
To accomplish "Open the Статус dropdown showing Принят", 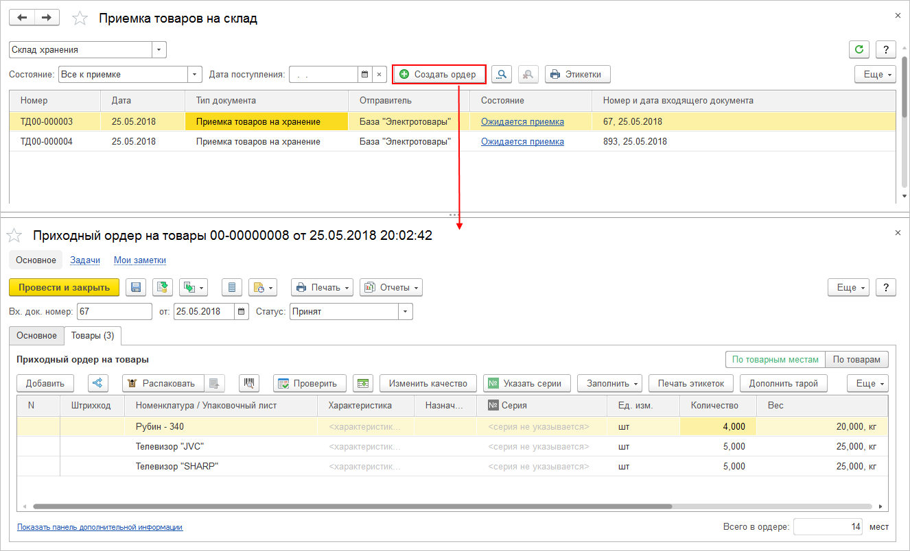I will [x=406, y=311].
